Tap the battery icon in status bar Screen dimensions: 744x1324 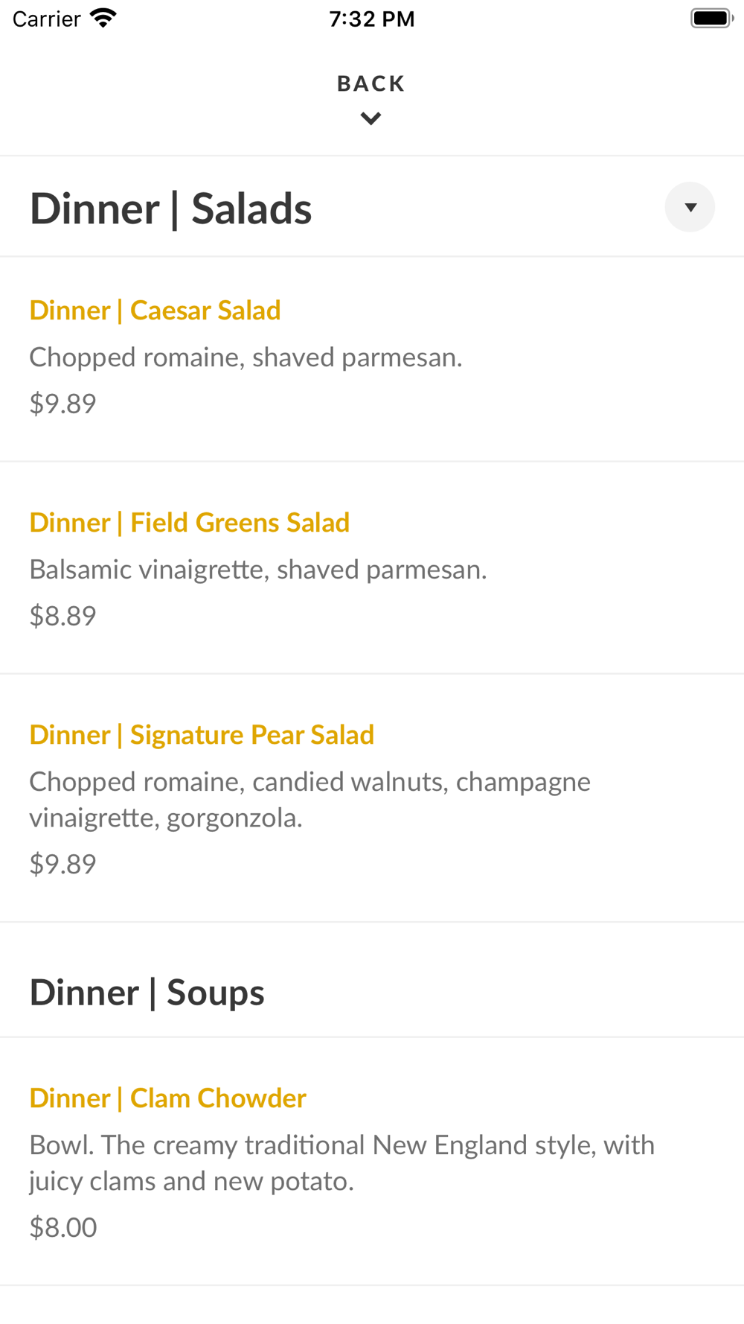[711, 19]
